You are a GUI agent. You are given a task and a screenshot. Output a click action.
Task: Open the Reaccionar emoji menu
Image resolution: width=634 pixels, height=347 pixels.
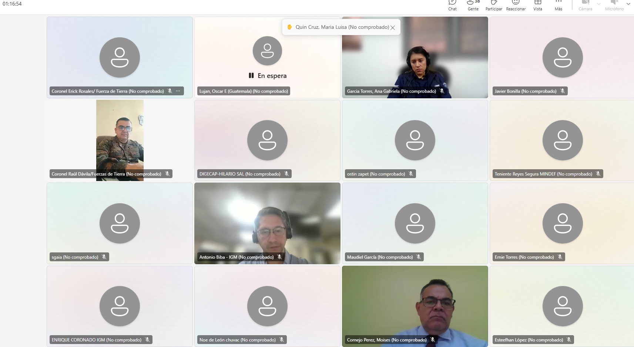(x=516, y=5)
